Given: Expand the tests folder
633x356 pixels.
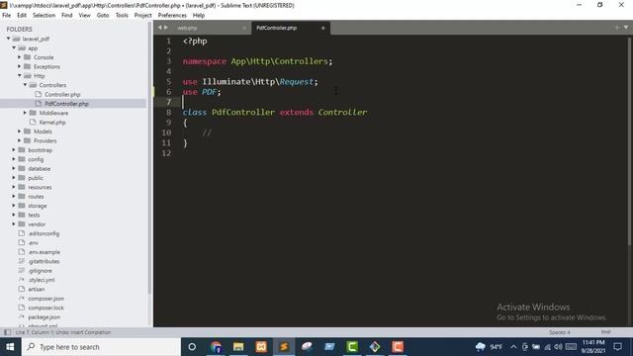Looking at the screenshot, I should [14, 216].
